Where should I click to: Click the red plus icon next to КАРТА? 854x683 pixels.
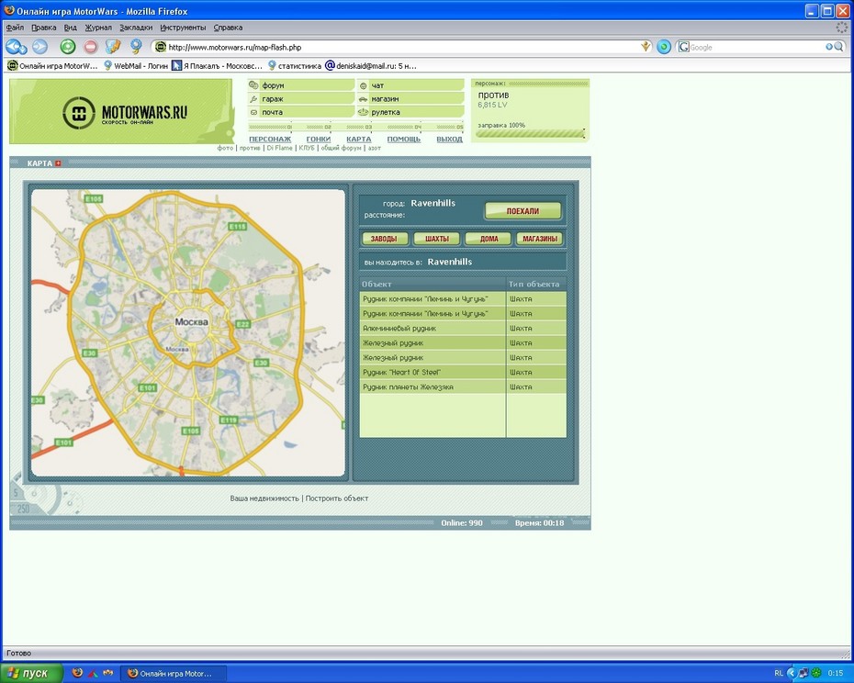tap(58, 163)
